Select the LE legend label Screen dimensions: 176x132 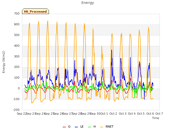tap(82, 127)
